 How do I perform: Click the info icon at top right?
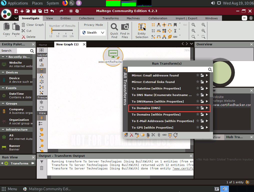pos(251,18)
